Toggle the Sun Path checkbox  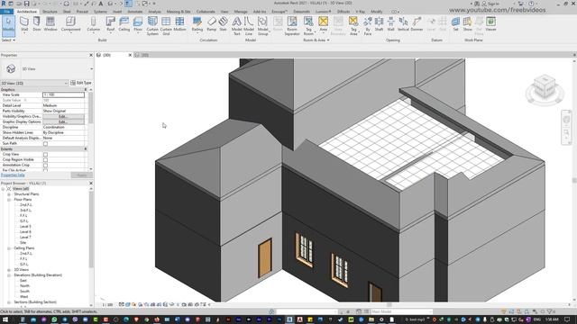tap(45, 144)
